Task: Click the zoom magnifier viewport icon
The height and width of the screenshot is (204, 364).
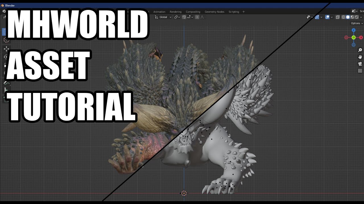Action: (360, 50)
